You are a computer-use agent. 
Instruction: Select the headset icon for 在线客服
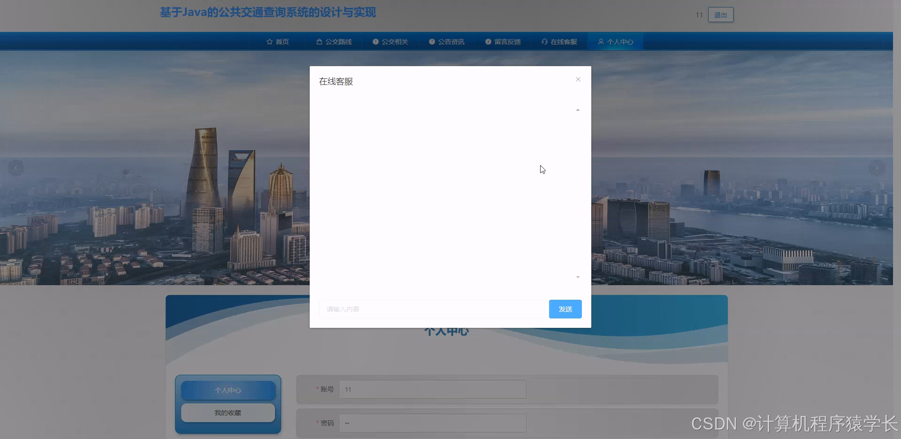pyautogui.click(x=544, y=41)
